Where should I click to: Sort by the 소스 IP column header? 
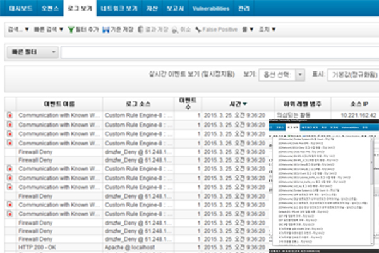[359, 104]
